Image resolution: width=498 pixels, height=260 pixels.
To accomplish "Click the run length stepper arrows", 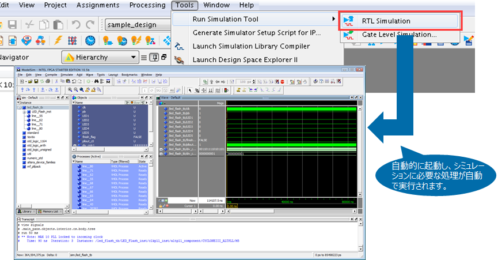I will click(x=254, y=82).
